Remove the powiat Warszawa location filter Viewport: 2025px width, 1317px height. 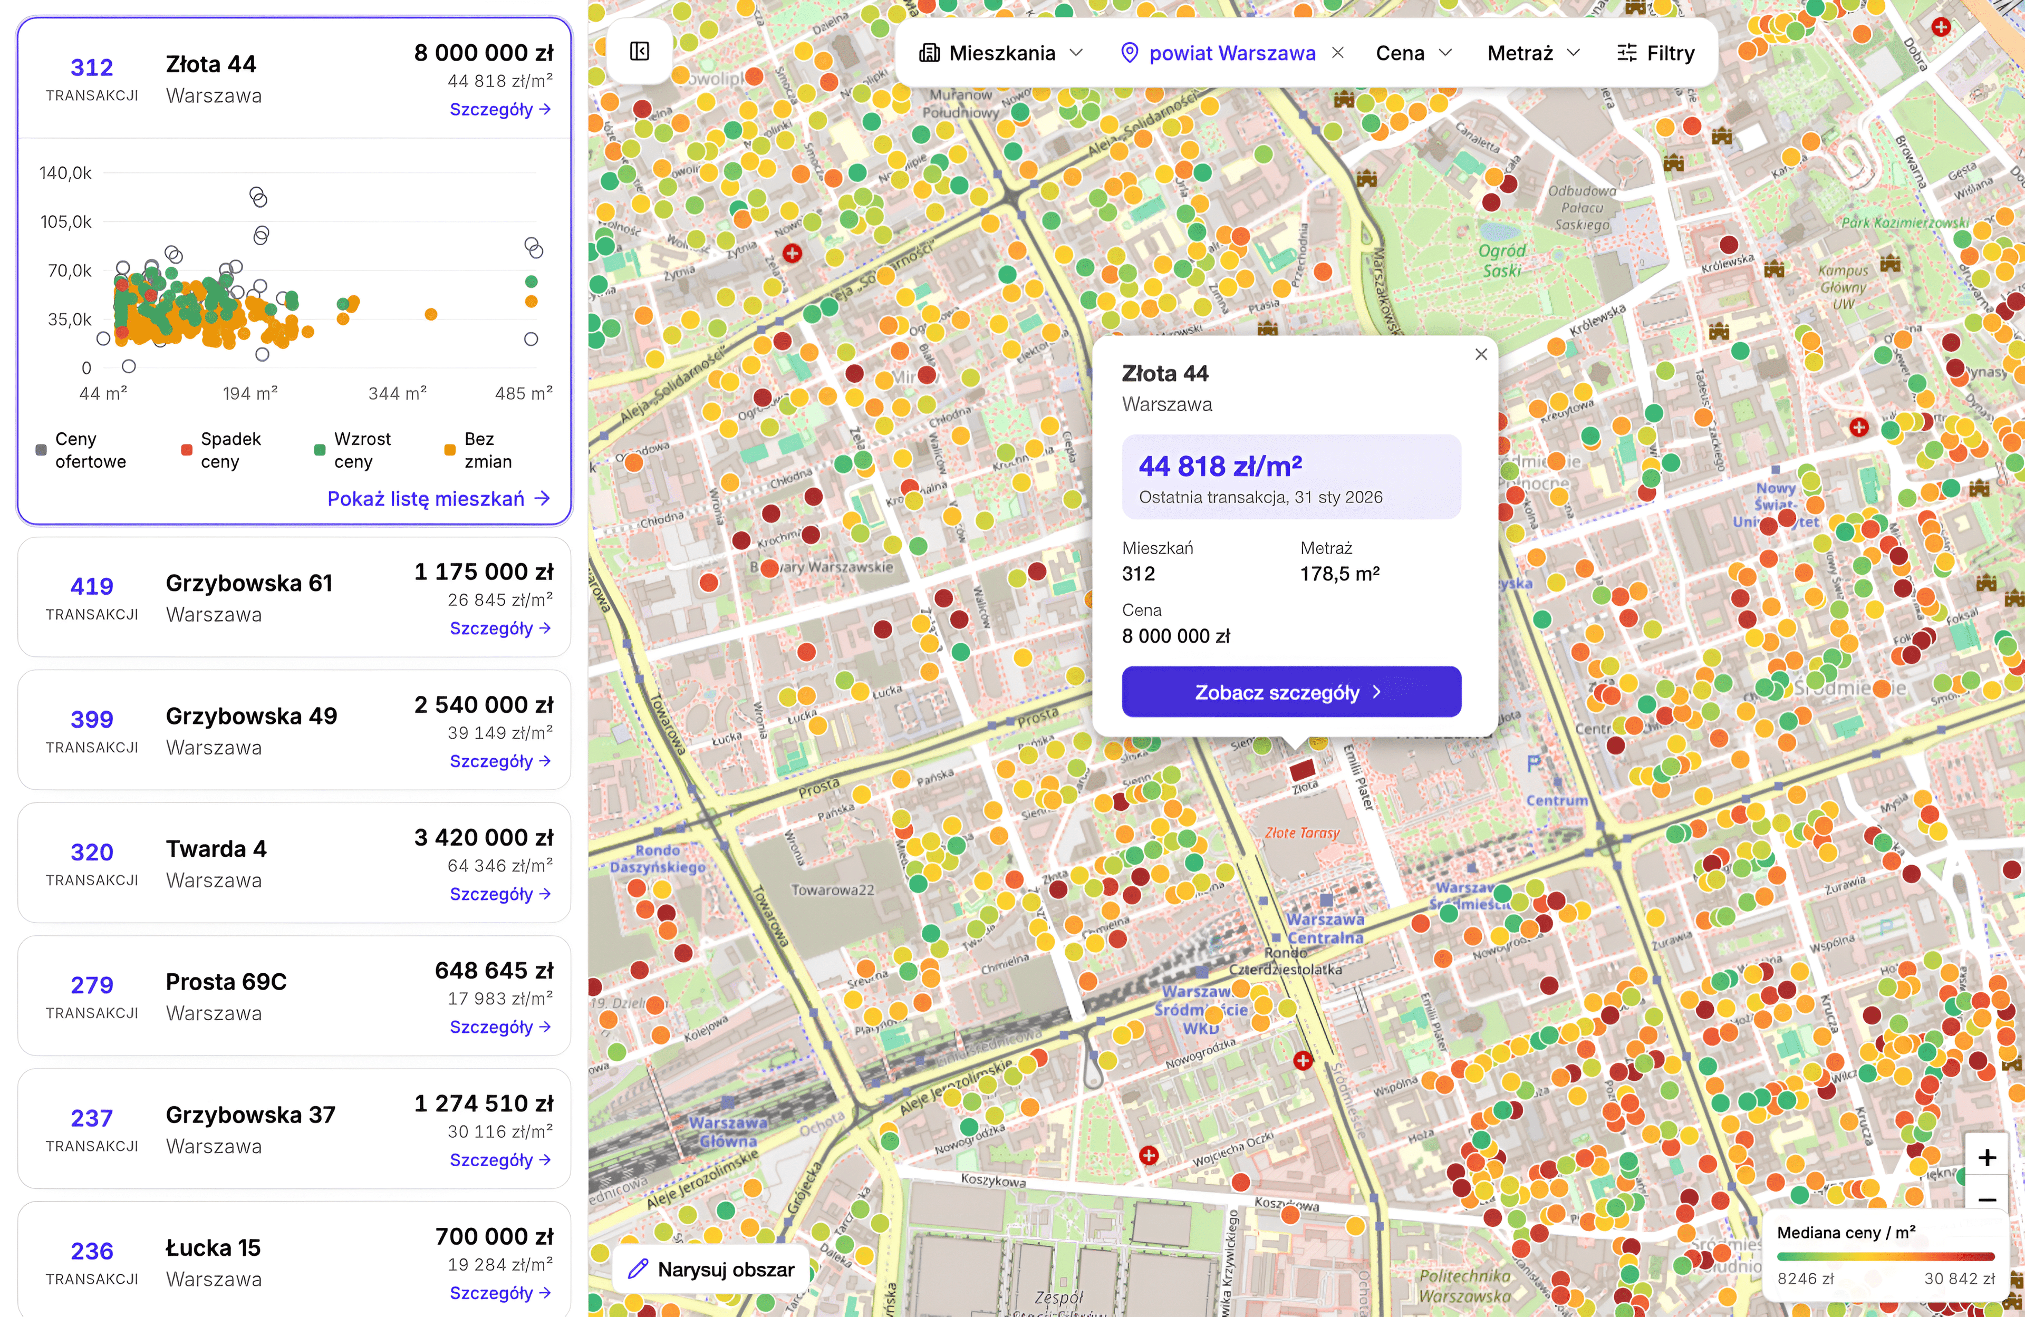(x=1337, y=53)
